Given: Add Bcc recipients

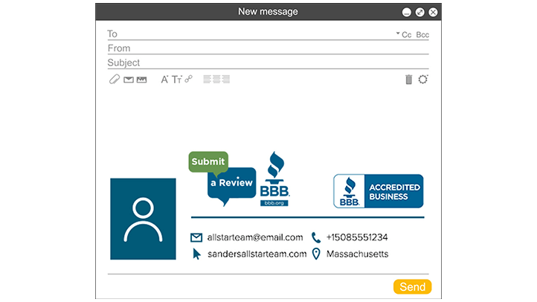Looking at the screenshot, I should coord(422,34).
